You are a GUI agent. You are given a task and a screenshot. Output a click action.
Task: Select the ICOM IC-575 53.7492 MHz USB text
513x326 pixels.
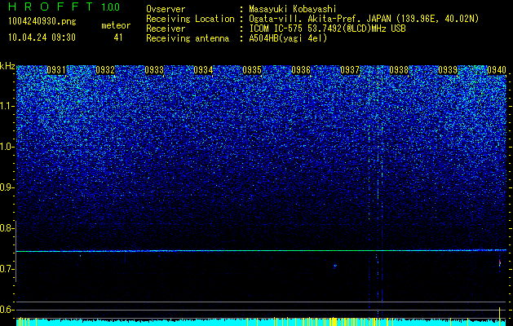[327, 29]
